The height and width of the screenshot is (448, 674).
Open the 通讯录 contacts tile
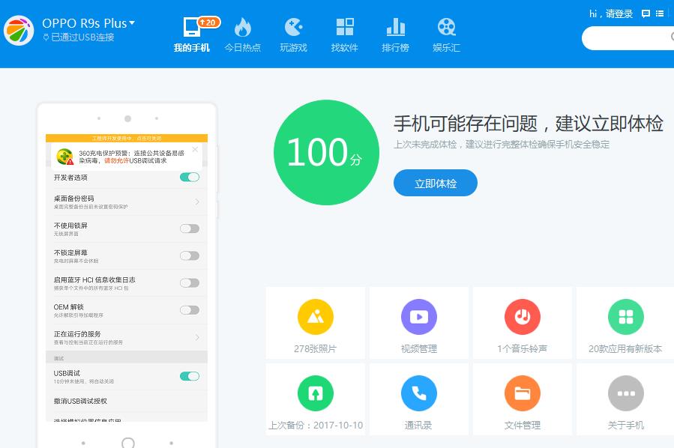[x=419, y=399]
